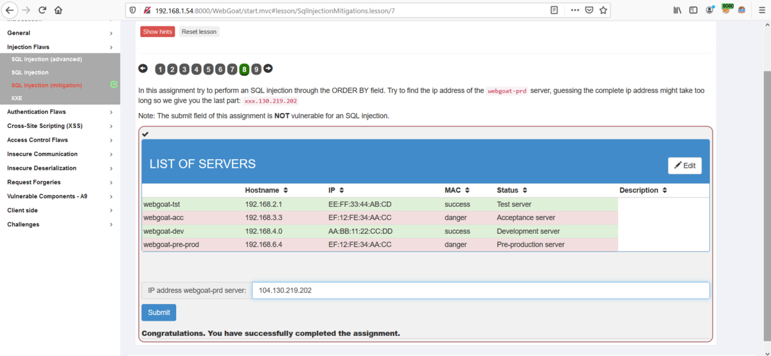This screenshot has height=356, width=771.
Task: Open the Library bookshelf icon
Action: [x=677, y=10]
